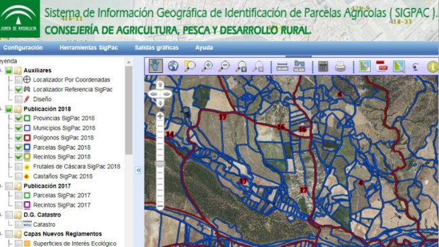
Task: Enable Frutales de Cáscara SigPac 2018
Action: point(18,167)
